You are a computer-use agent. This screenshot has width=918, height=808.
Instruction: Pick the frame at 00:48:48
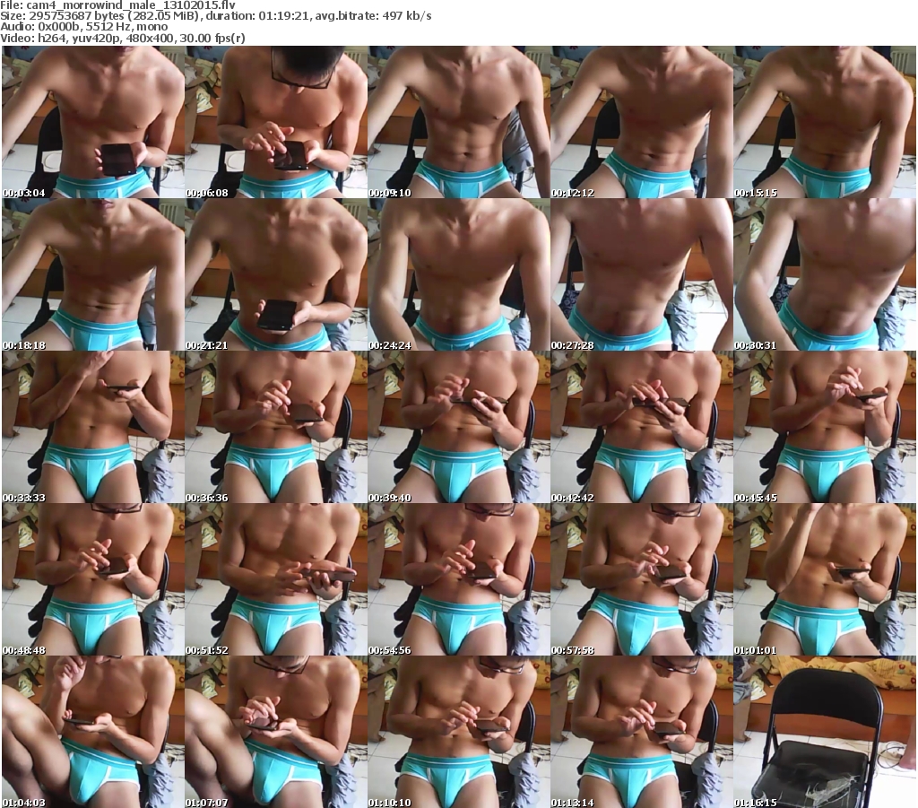click(93, 579)
